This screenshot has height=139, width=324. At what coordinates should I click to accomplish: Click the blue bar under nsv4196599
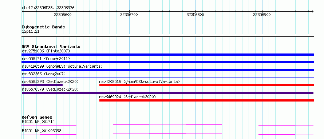point(167,70)
